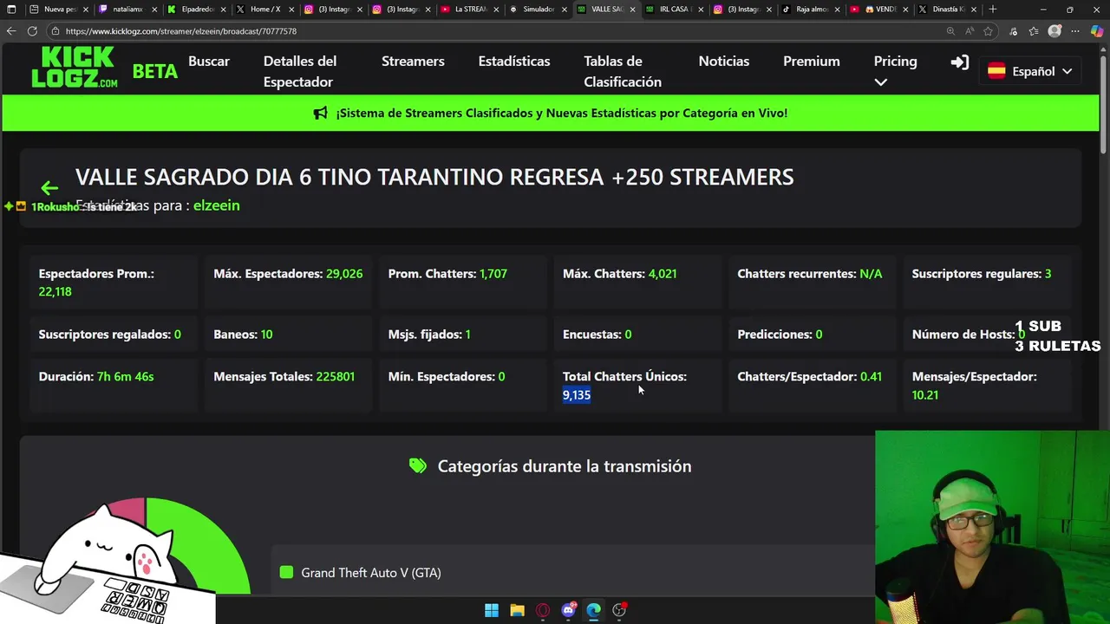
Task: Click the megaphone announcement icon
Action: point(321,113)
